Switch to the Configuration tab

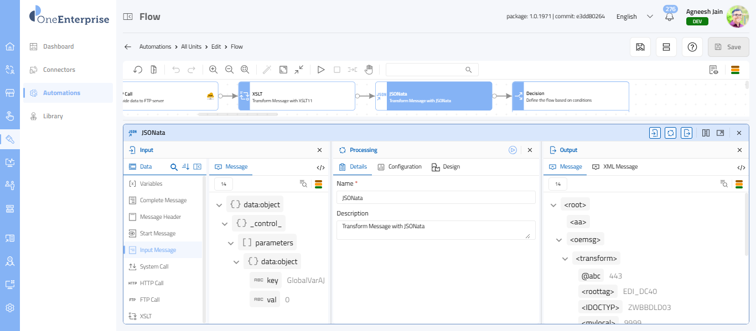[400, 167]
